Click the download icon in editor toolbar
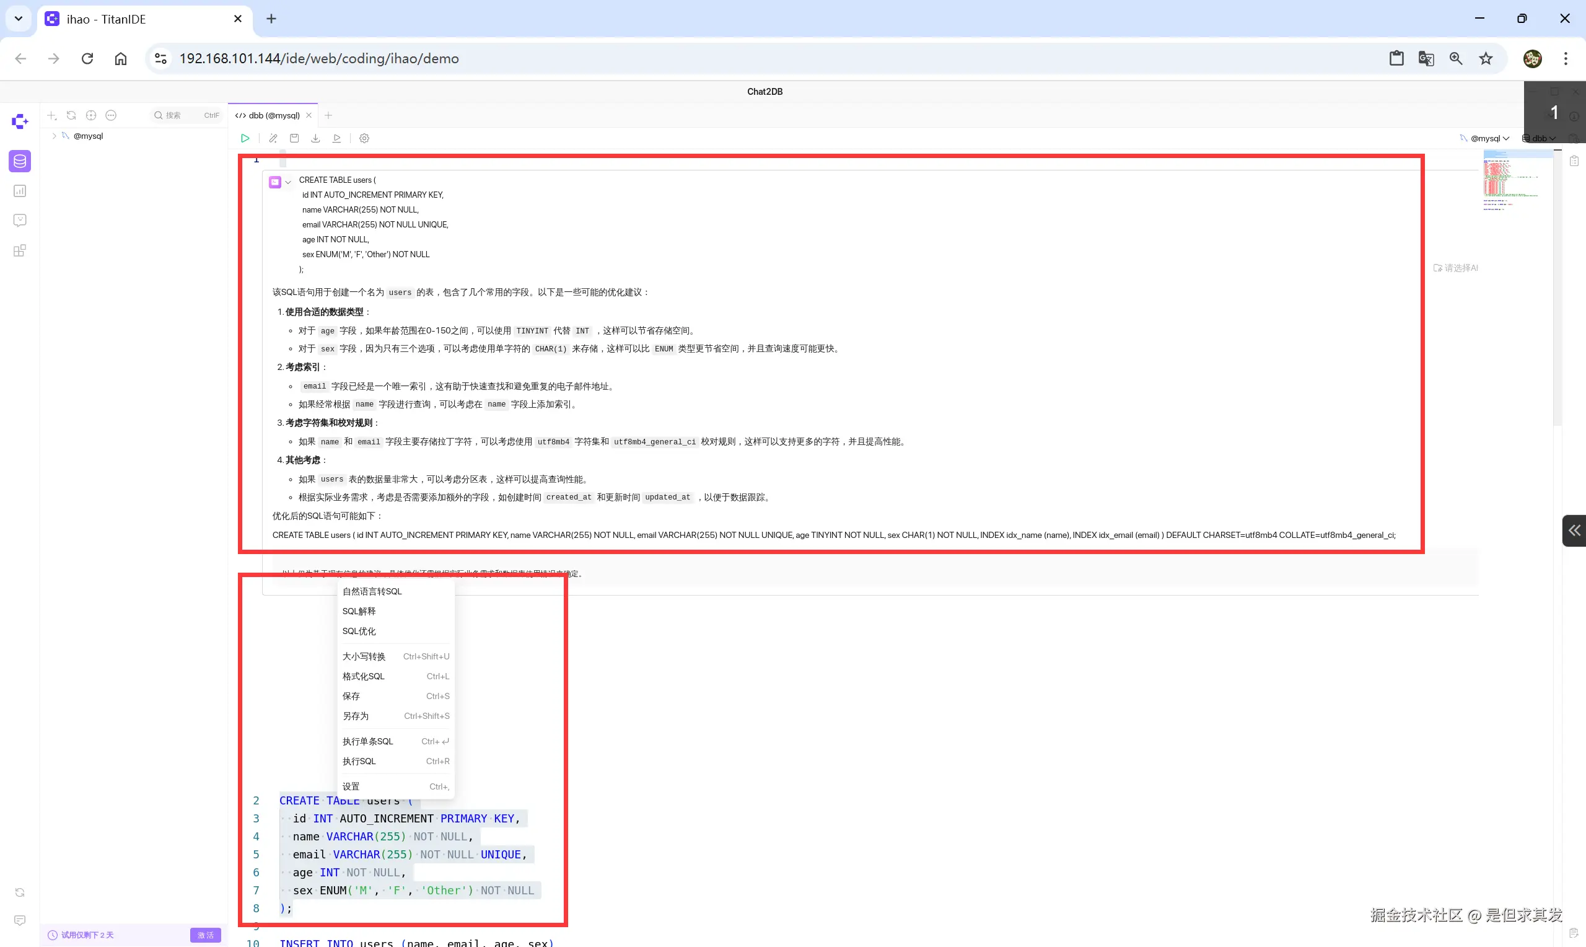Image resolution: width=1586 pixels, height=947 pixels. pyautogui.click(x=316, y=138)
